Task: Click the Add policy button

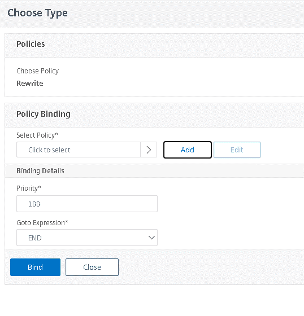Action: [188, 150]
